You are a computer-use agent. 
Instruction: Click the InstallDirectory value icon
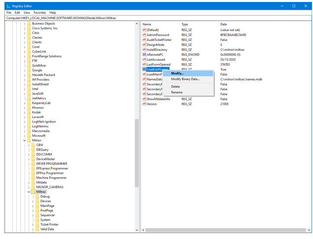tap(144, 50)
